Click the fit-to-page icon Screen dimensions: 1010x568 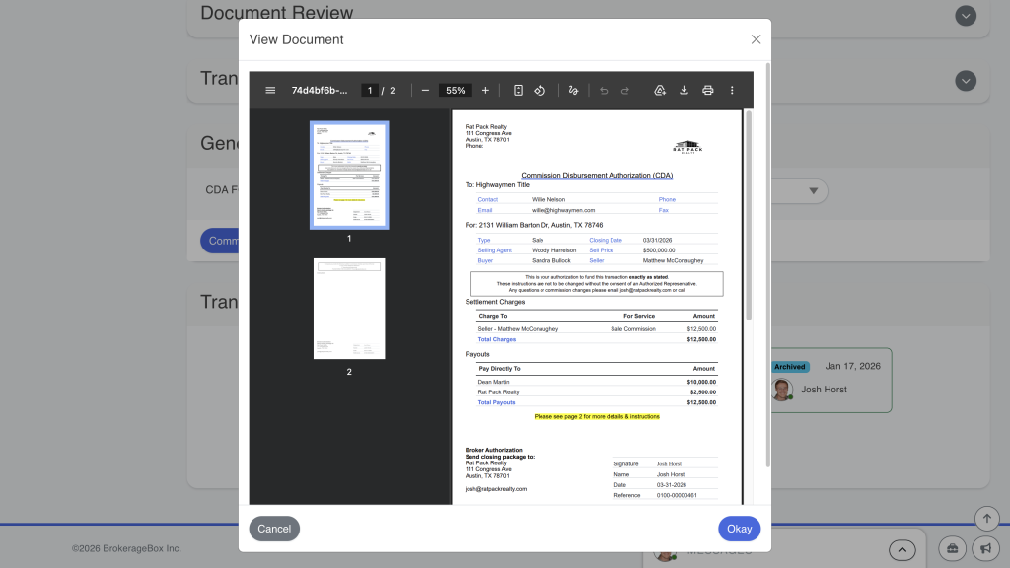[x=518, y=90]
